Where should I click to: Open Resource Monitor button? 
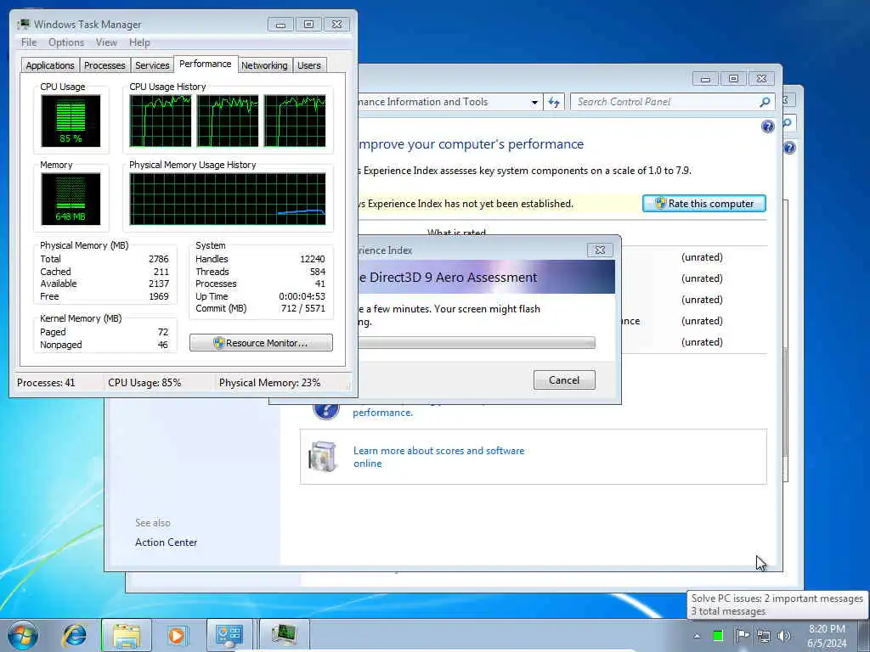coord(261,343)
